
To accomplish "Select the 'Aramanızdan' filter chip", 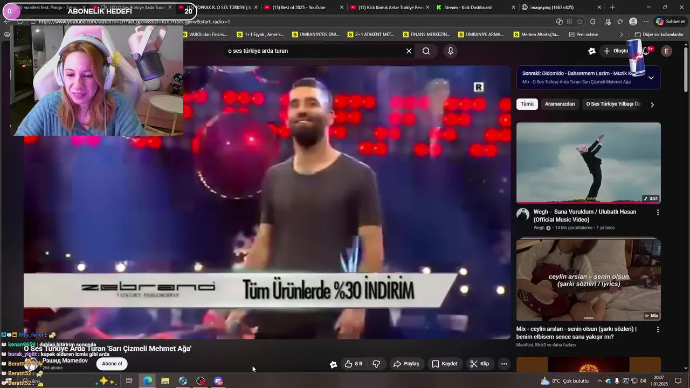I will (x=560, y=104).
